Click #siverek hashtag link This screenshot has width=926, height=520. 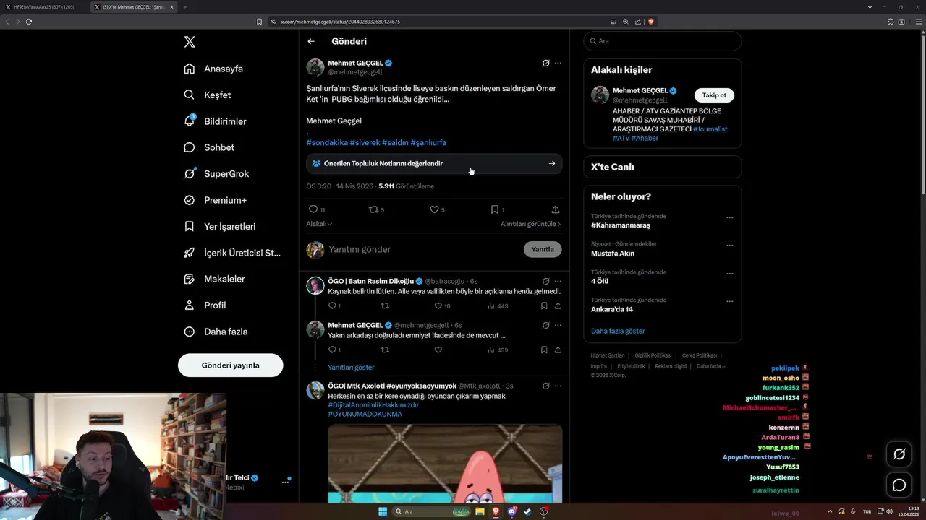click(365, 143)
